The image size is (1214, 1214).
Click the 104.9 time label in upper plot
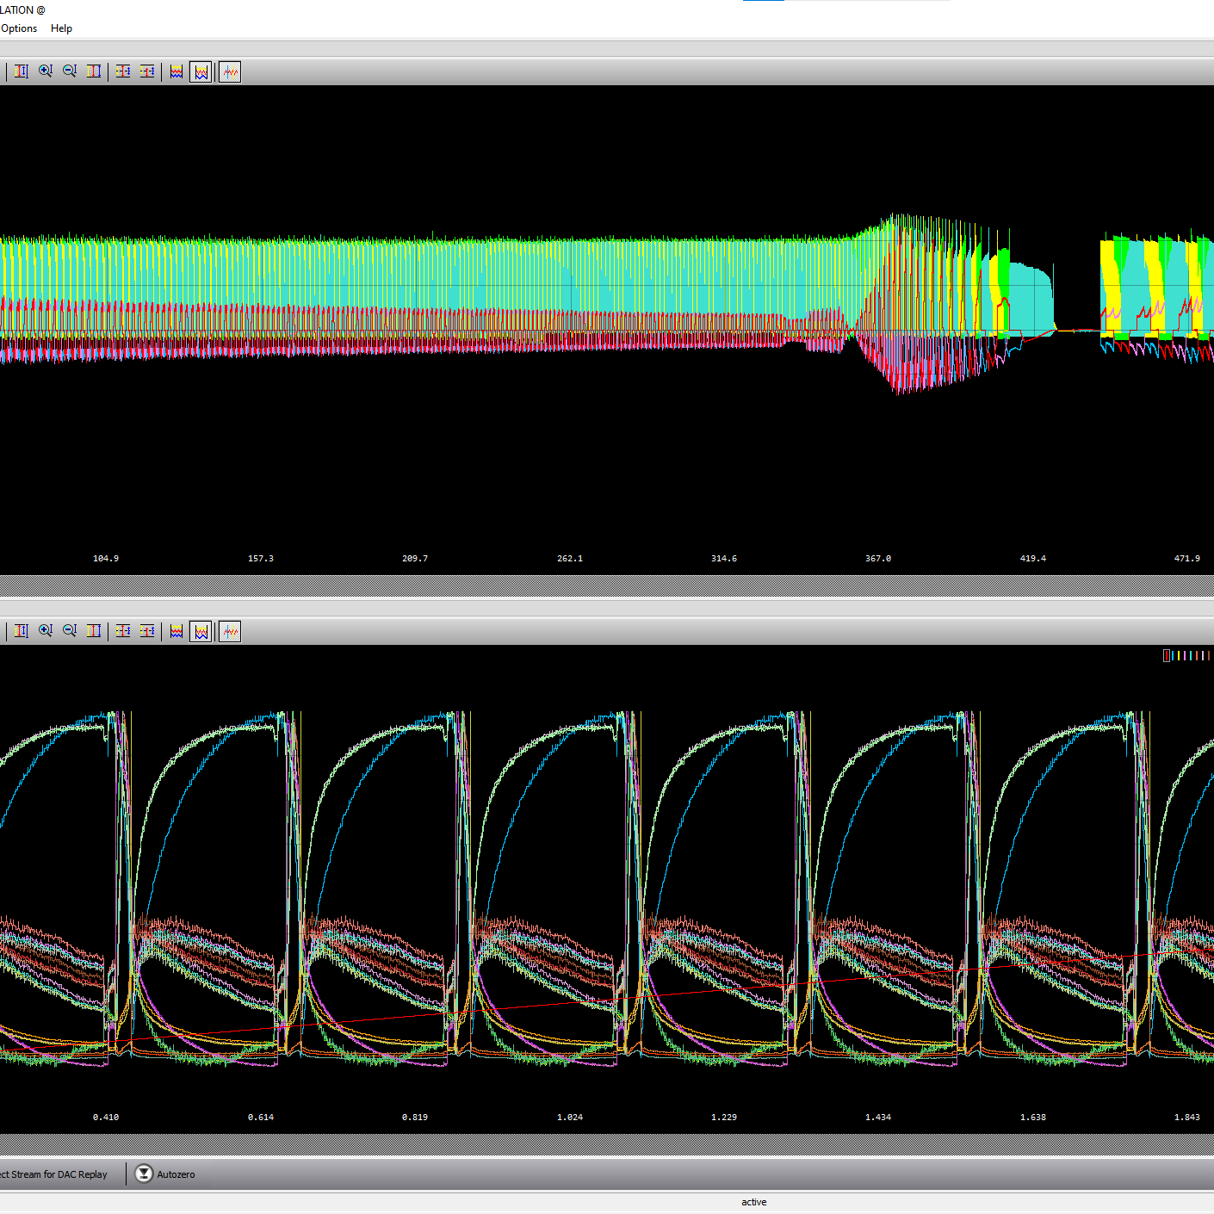coord(106,559)
